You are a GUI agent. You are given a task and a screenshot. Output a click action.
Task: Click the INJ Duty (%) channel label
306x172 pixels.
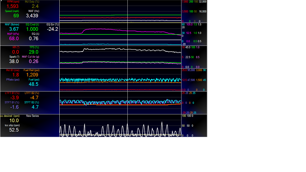pos(32,2)
